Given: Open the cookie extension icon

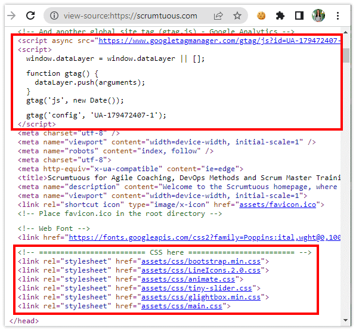Looking at the screenshot, I should tap(261, 16).
